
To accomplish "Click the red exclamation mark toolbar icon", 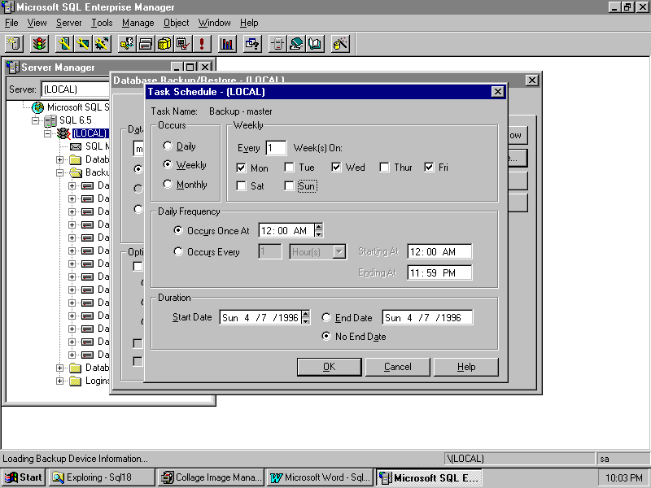I will coord(202,43).
